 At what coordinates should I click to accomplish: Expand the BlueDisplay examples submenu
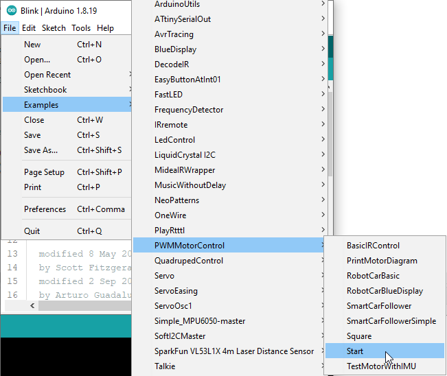coord(230,49)
